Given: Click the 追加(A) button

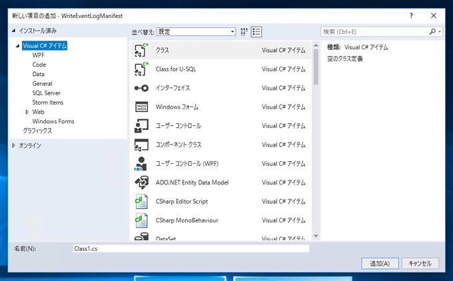Looking at the screenshot, I should pos(380,264).
